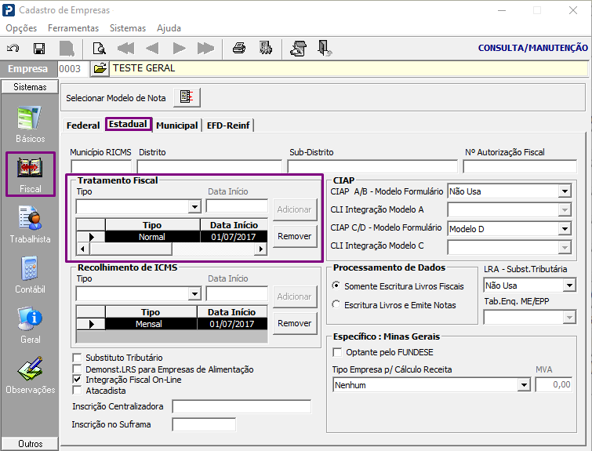Click Tratamento Fiscal grid scroll left arrow

point(82,249)
